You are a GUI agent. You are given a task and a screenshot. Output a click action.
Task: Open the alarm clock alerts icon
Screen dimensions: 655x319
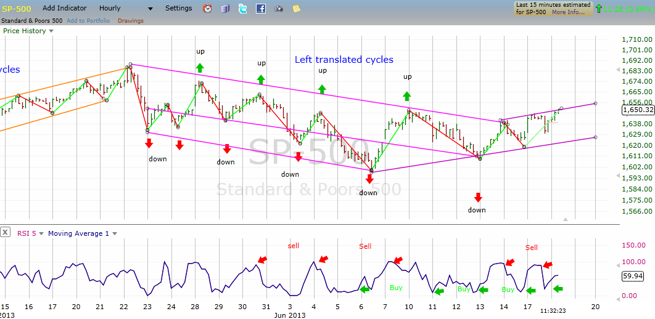pyautogui.click(x=207, y=9)
